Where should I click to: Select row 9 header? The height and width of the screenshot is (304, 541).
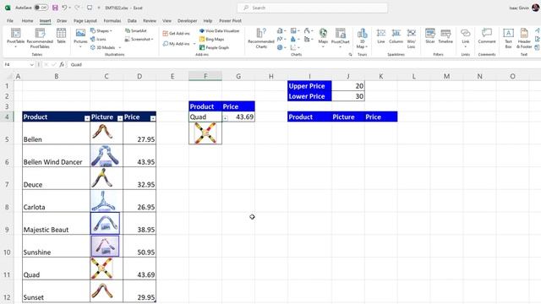[x=7, y=223]
